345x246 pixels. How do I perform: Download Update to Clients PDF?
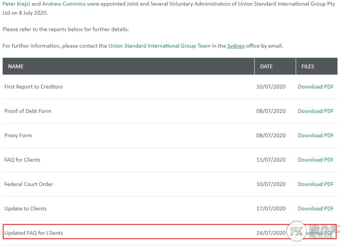click(x=316, y=208)
